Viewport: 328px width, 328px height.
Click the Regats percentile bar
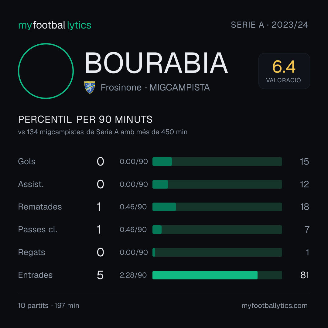217,252
